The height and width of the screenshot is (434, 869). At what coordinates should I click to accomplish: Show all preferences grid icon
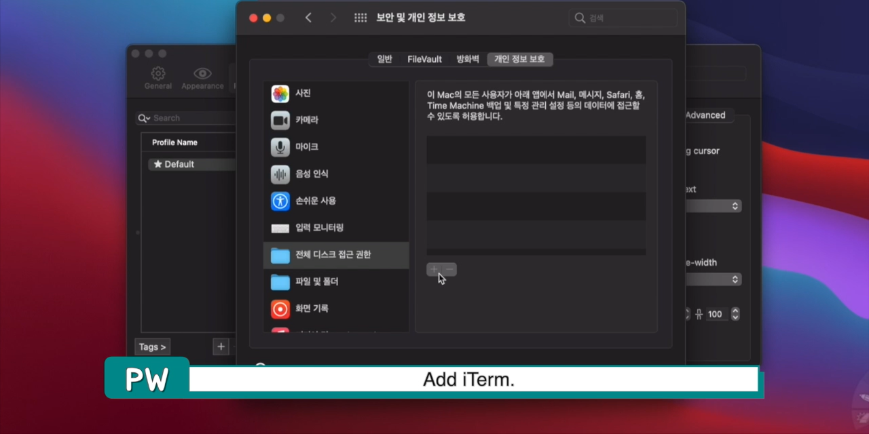360,18
